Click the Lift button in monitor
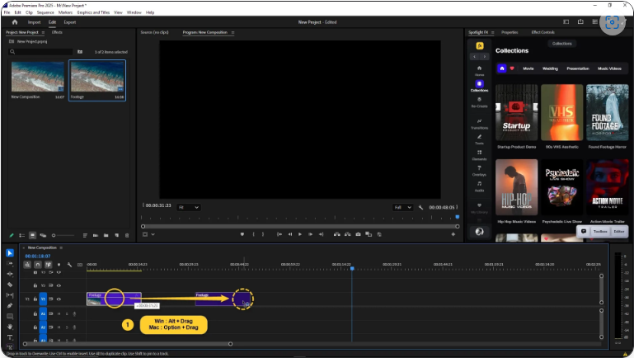The image size is (634, 358). click(x=337, y=234)
